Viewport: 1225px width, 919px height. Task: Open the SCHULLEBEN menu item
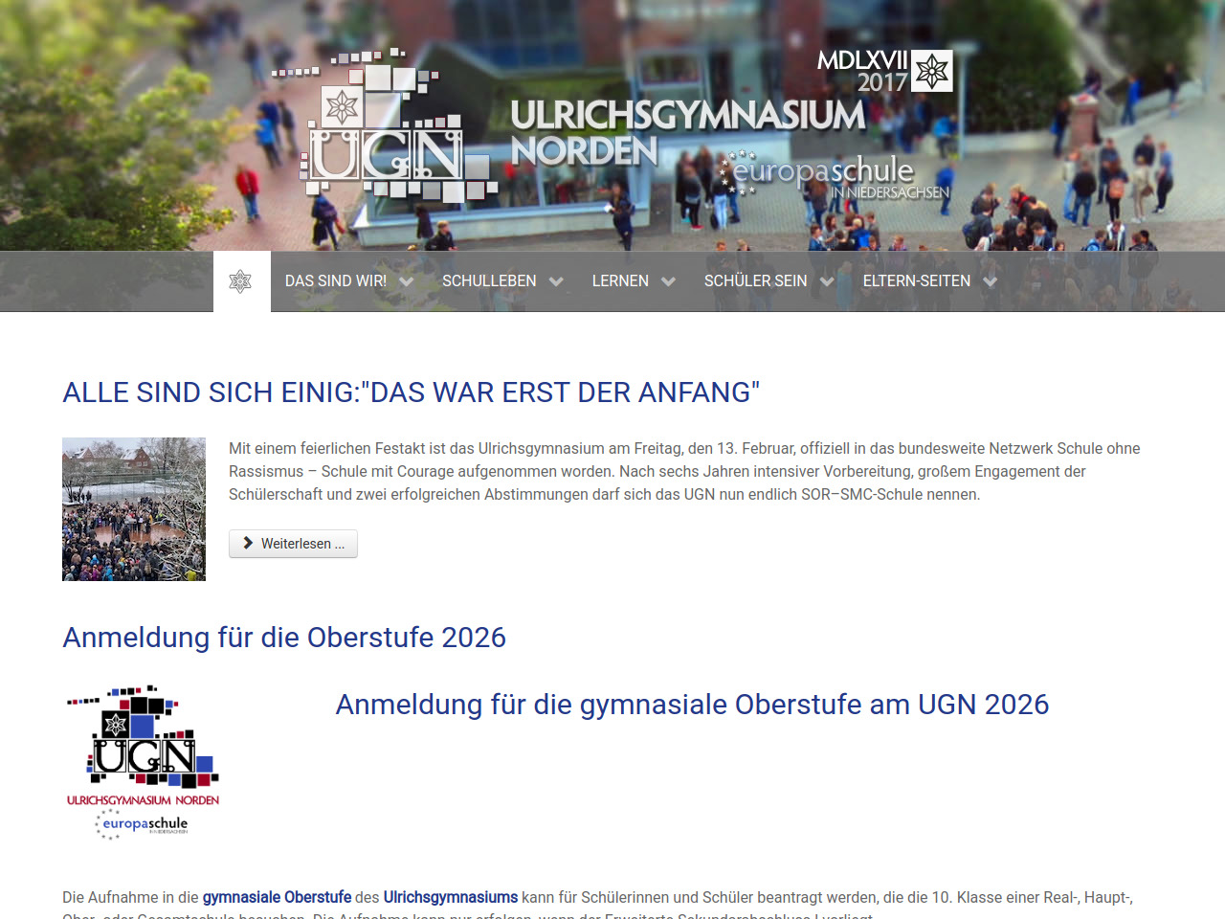tap(489, 281)
